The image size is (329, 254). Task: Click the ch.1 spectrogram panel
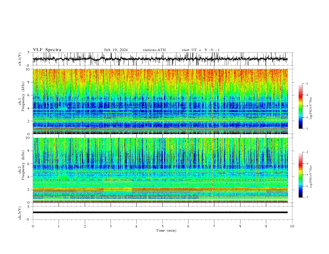tap(160, 101)
